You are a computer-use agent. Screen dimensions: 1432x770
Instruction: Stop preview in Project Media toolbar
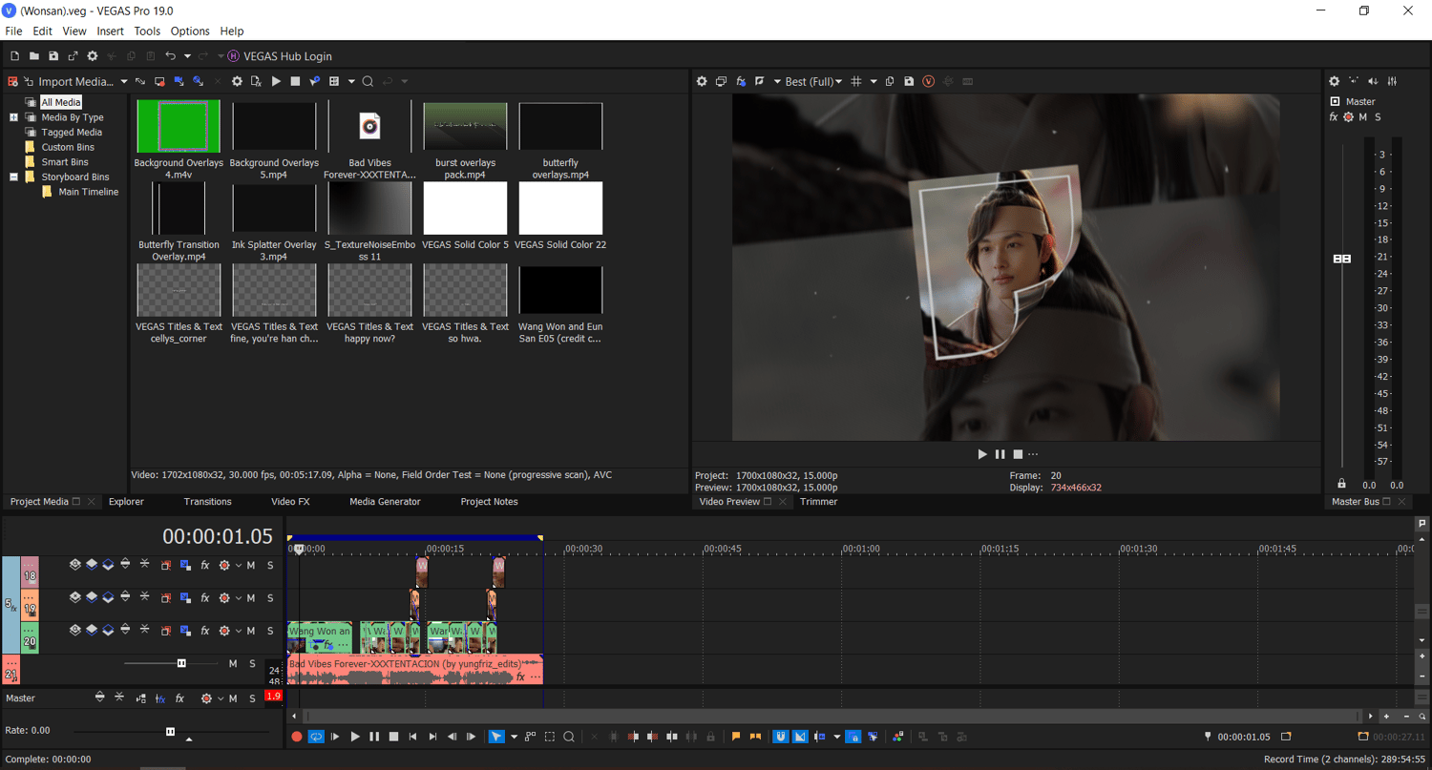click(295, 82)
